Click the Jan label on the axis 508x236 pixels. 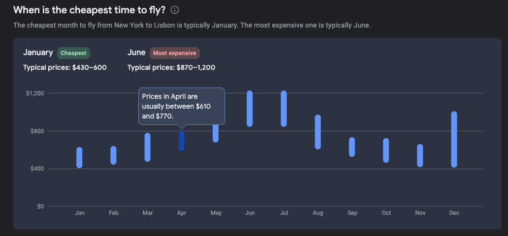79,213
